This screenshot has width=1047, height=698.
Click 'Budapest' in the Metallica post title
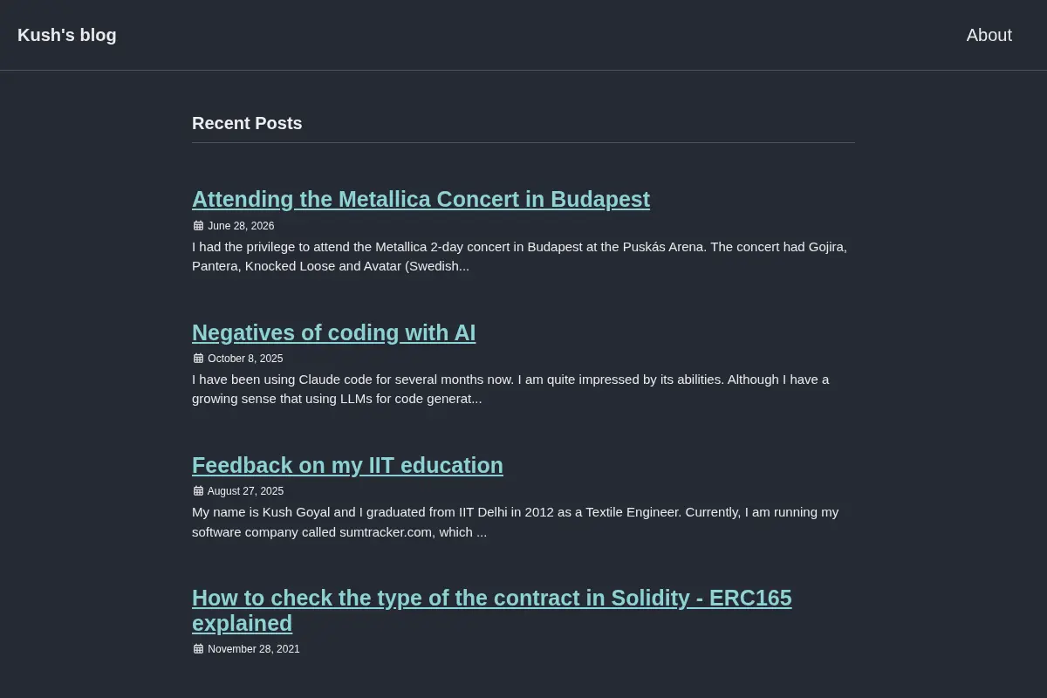[600, 200]
